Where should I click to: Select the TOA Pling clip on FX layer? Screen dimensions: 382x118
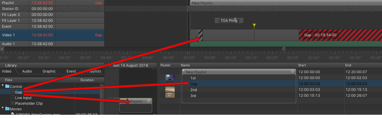click(x=229, y=21)
